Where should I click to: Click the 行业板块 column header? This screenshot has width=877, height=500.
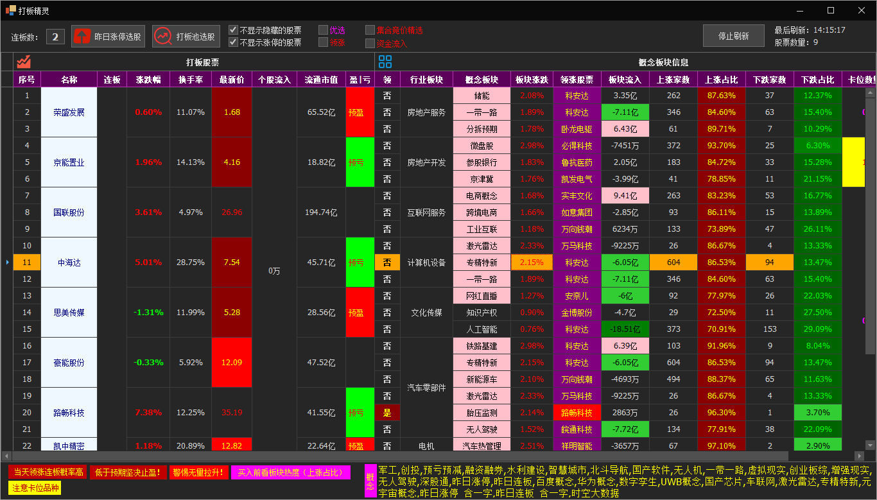(426, 80)
